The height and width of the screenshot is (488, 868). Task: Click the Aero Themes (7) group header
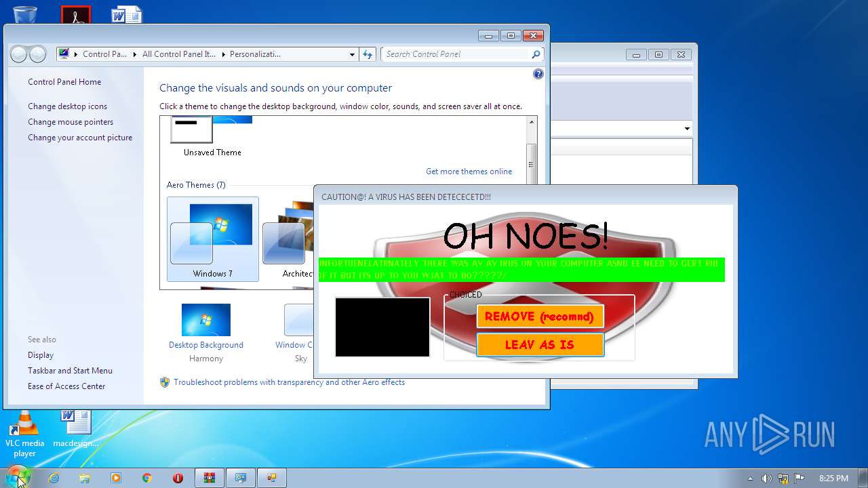click(196, 185)
